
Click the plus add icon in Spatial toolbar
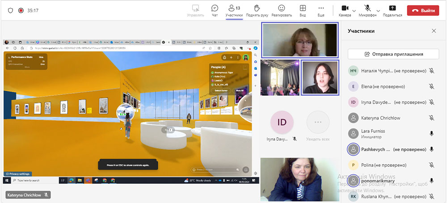(231, 58)
